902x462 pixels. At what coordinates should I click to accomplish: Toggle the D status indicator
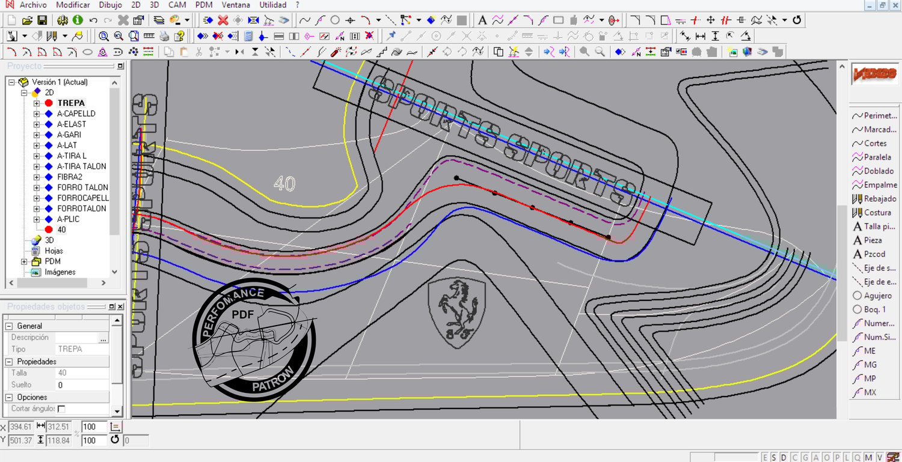coord(784,458)
